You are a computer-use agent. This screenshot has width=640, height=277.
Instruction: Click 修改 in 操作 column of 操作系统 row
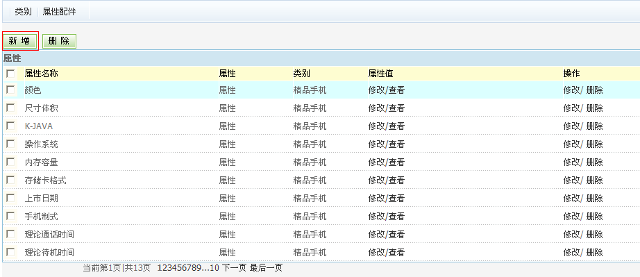572,144
